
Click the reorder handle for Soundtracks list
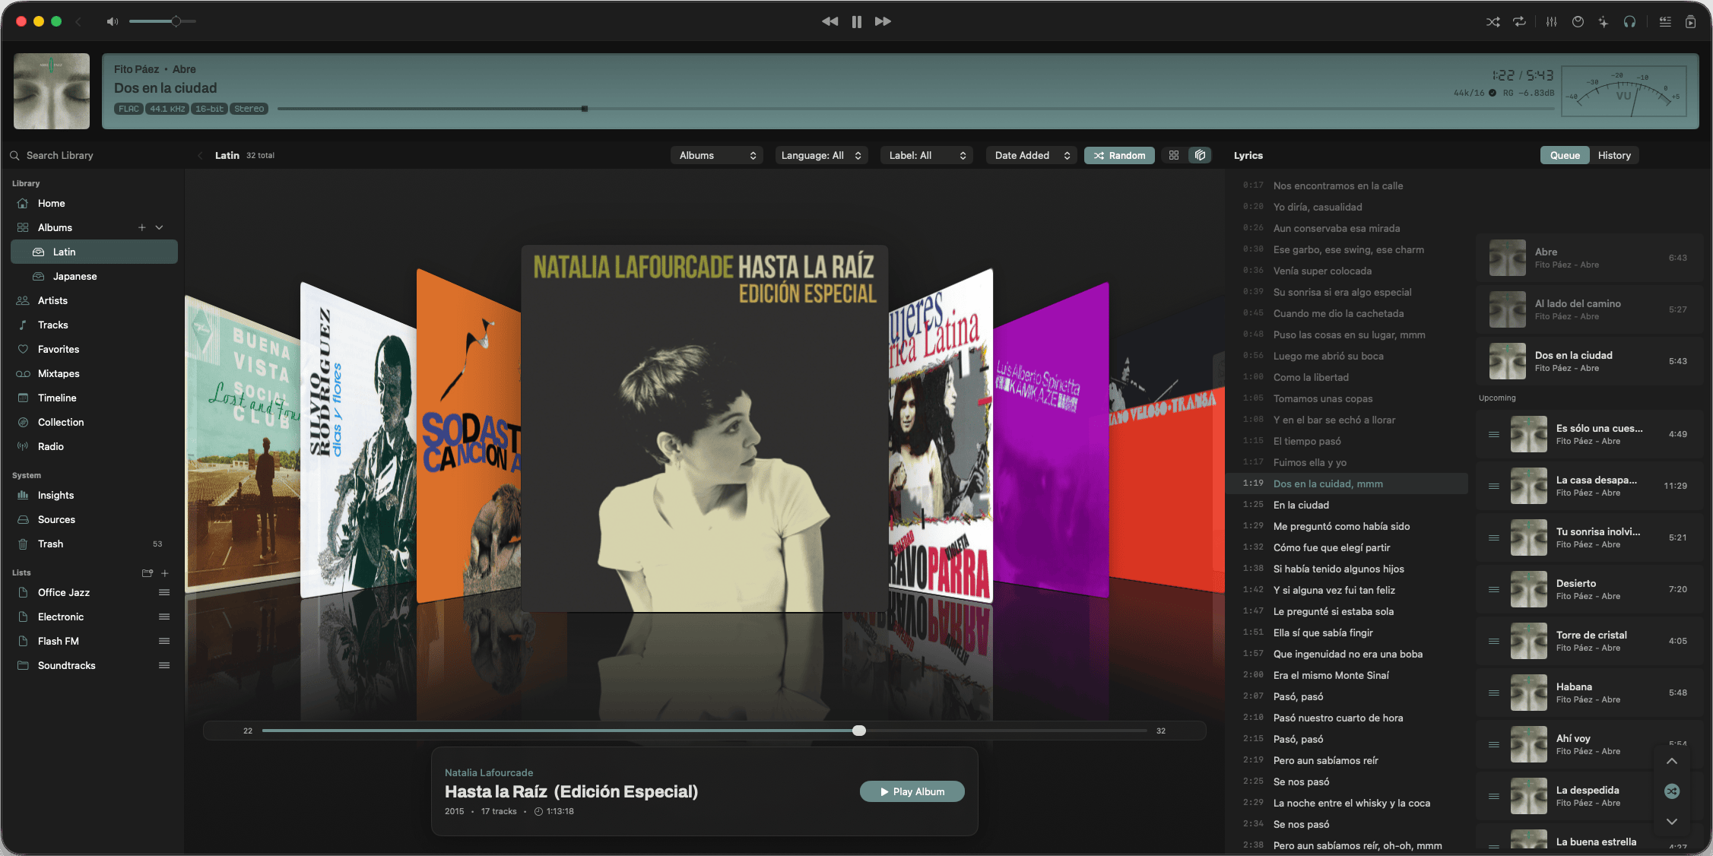click(164, 666)
